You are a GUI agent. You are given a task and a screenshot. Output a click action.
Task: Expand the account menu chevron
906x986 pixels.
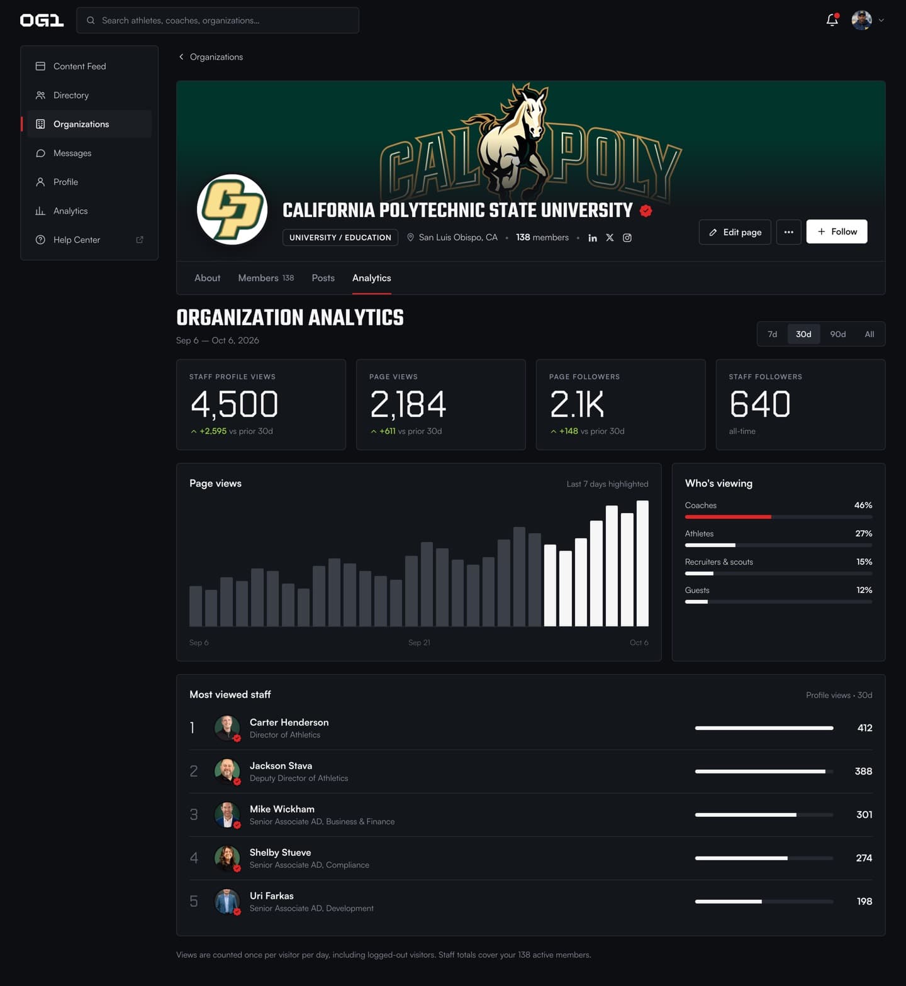click(881, 20)
